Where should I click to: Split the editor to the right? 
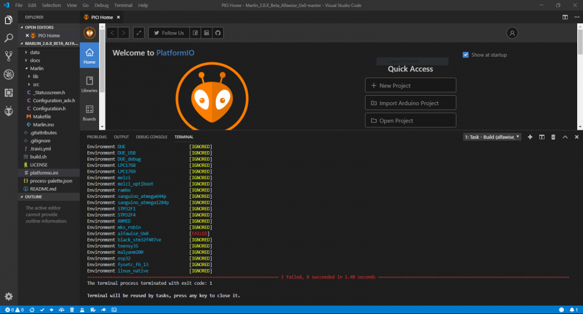[565, 17]
